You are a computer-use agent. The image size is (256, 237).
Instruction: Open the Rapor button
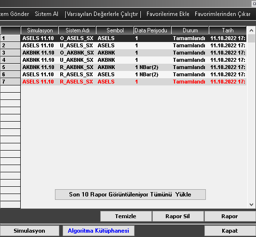[230, 216]
